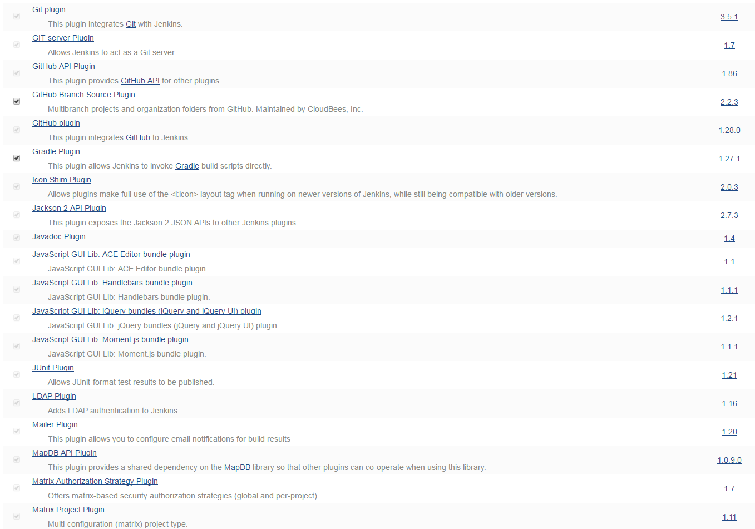Image resolution: width=755 pixels, height=529 pixels.
Task: Open the GIT server Plugin link
Action: tap(63, 38)
